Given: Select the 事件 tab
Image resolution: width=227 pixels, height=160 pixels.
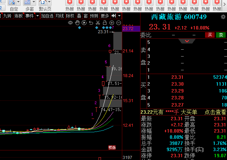Looking at the screenshot, I should 30,16.
